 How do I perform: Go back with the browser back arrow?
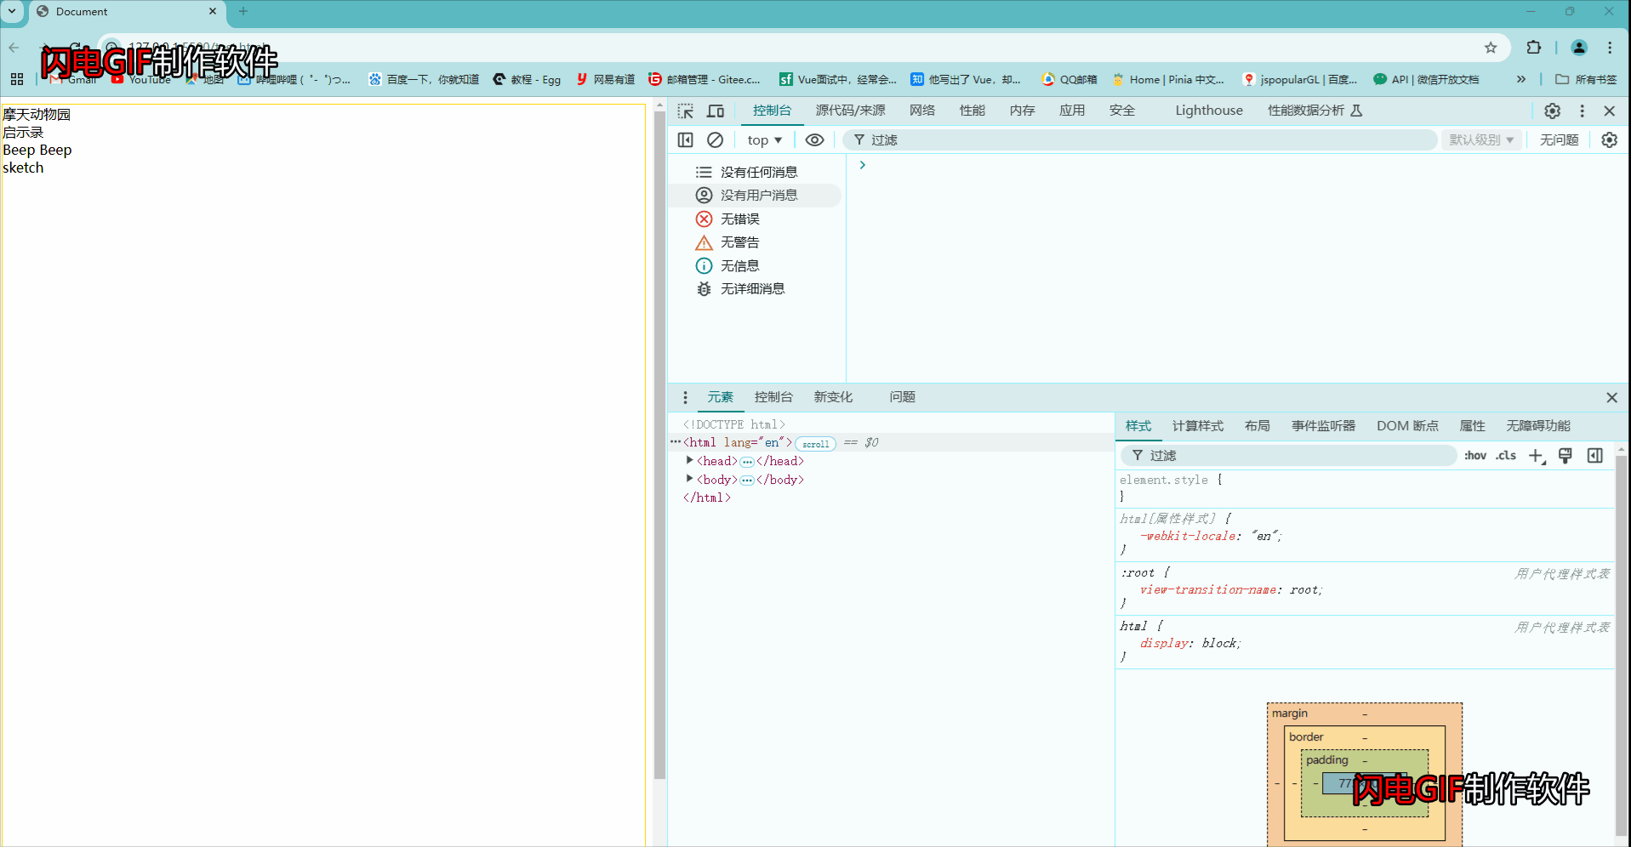point(14,48)
